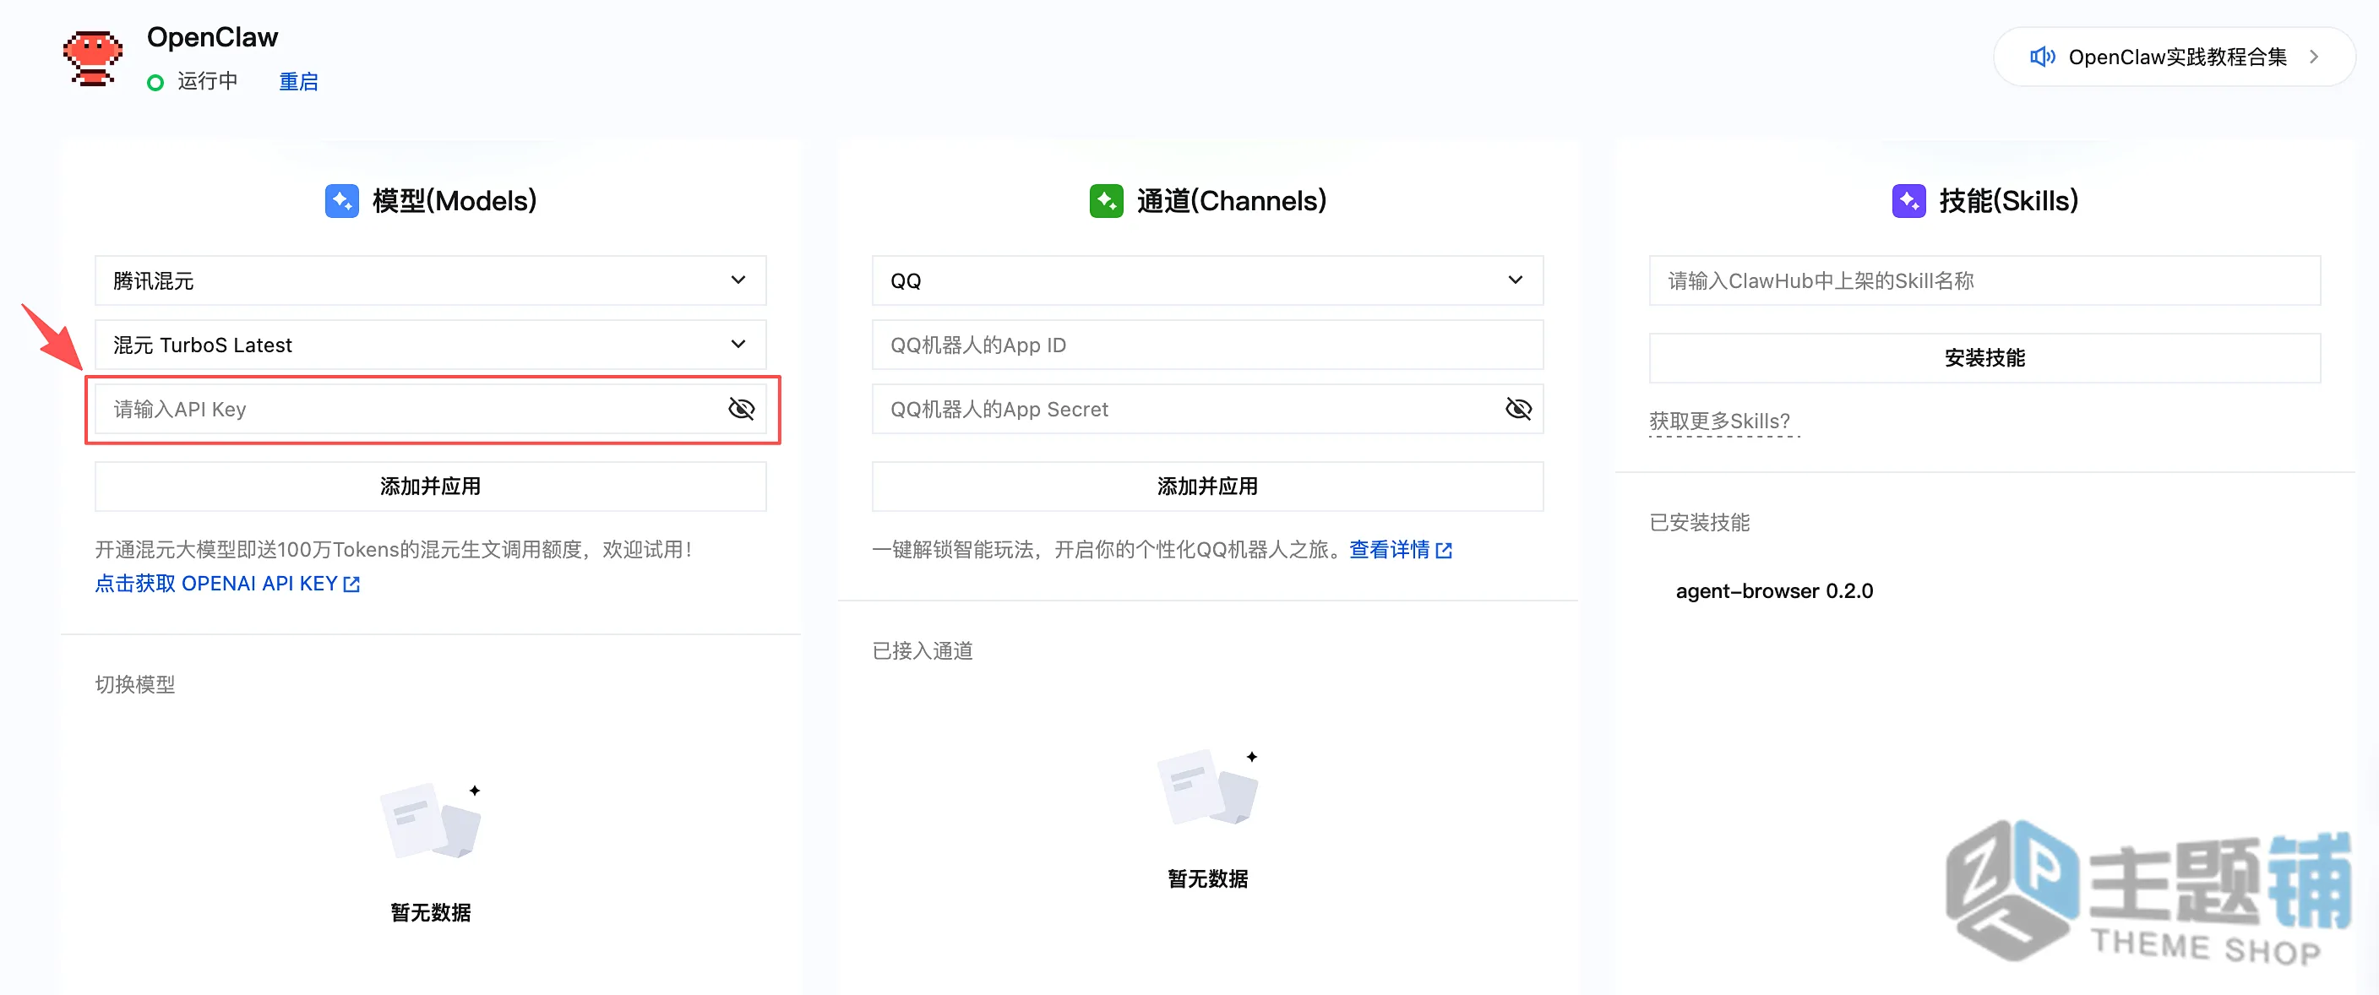Open the QQ channel dropdown

(1207, 280)
